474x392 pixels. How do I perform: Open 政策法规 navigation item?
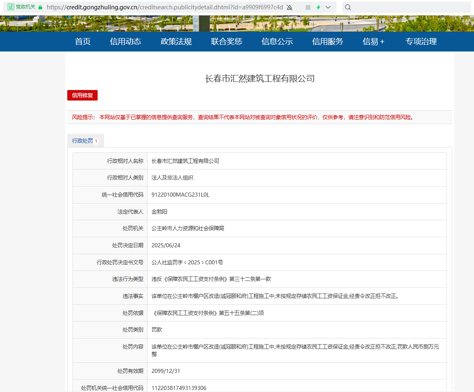(x=176, y=41)
